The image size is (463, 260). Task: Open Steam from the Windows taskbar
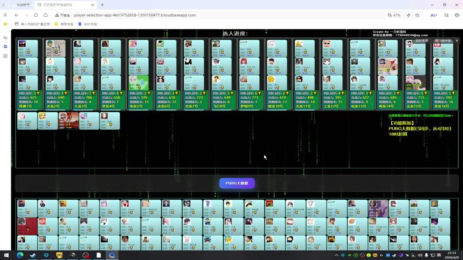(x=33, y=255)
